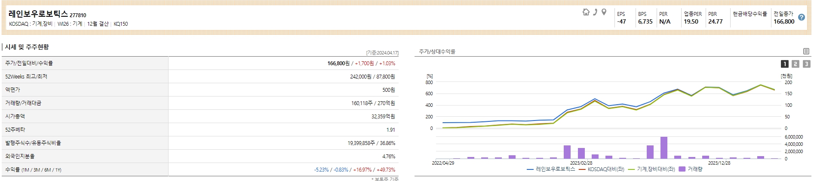Click the WI26 : 기계 sector label
Viewport: 814px width, 181px height.
pos(70,24)
